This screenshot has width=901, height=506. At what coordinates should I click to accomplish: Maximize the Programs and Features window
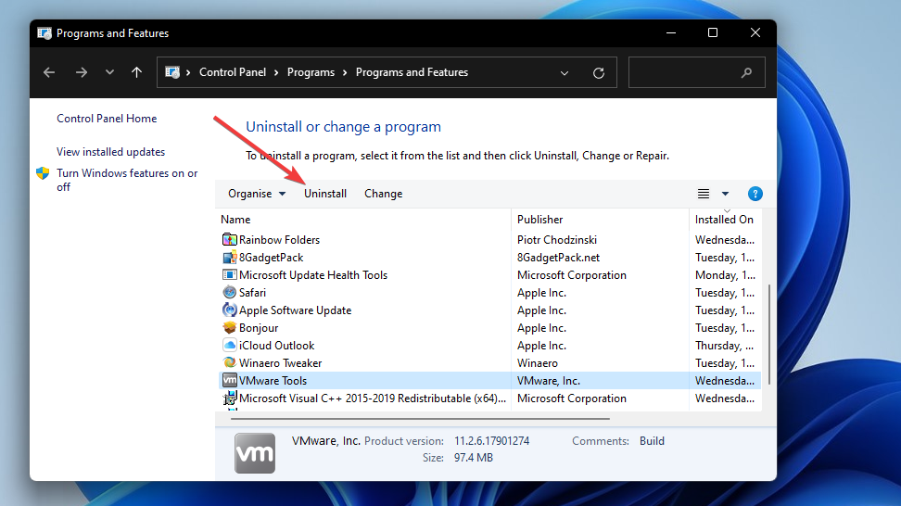coord(713,32)
